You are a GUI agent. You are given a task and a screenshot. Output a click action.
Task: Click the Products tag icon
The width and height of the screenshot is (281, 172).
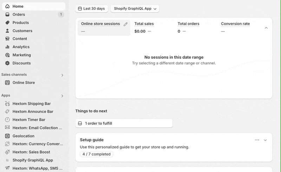7,22
